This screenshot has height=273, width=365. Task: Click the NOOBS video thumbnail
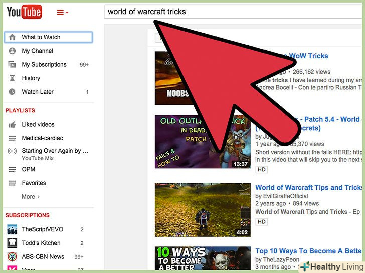coord(172,78)
